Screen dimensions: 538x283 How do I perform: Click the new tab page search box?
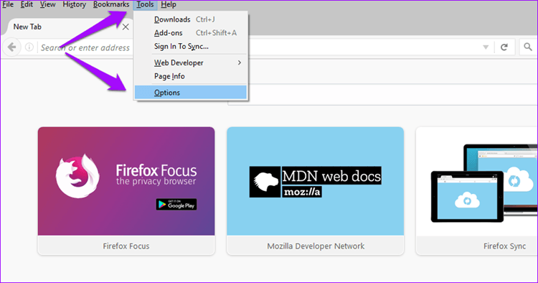[382, 94]
